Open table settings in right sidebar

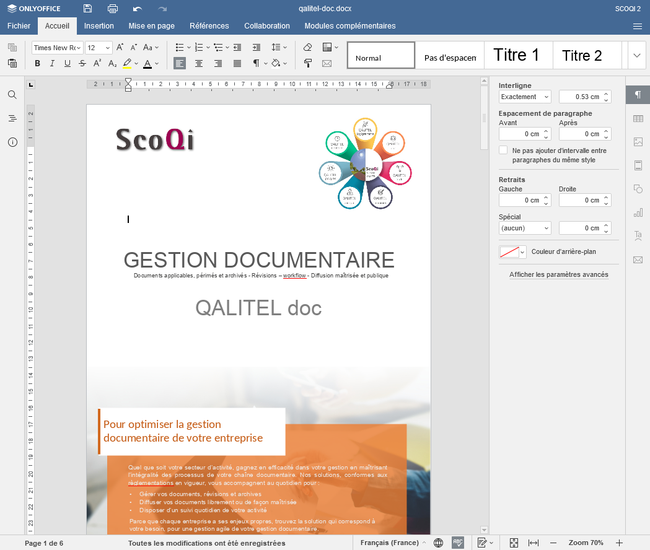click(x=638, y=118)
